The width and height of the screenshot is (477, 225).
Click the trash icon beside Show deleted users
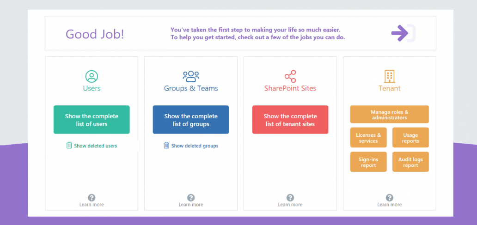coord(69,146)
